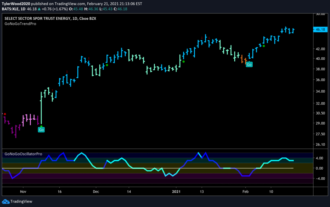
Task: Click the green dot in early January 2021
Action: tap(183, 62)
